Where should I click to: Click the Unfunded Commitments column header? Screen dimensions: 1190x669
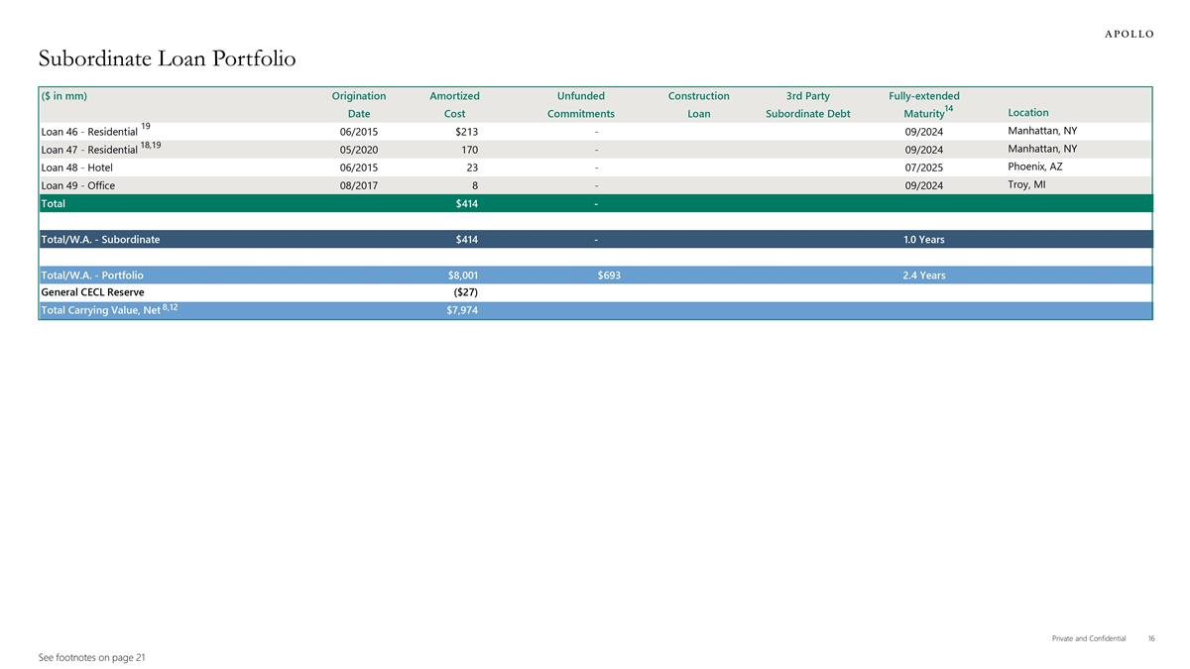point(580,105)
